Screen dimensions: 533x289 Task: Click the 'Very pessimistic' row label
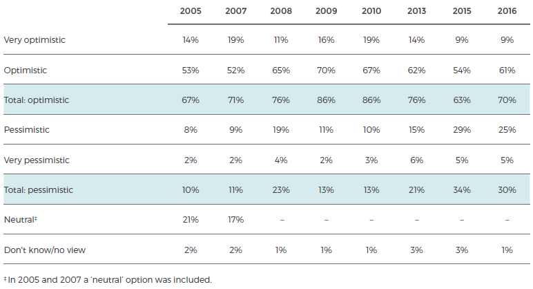point(37,160)
